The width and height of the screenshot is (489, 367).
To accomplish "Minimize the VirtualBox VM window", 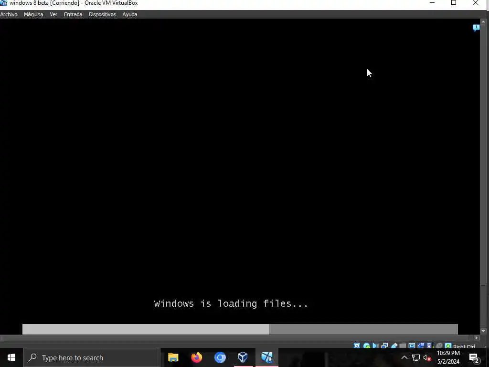I will coord(432,3).
